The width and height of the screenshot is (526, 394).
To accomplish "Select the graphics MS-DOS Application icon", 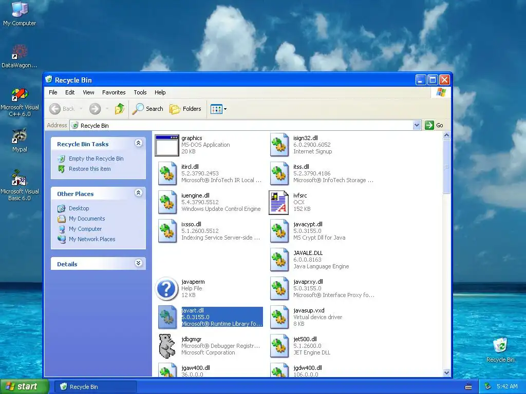I will coord(167,145).
